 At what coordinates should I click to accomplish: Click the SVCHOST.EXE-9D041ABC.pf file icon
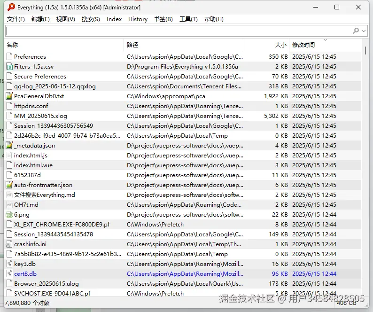[9, 293]
